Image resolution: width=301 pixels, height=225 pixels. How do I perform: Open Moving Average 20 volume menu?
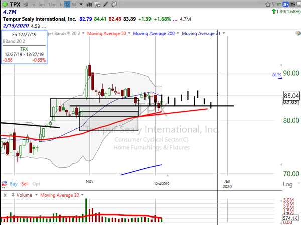click(82, 195)
